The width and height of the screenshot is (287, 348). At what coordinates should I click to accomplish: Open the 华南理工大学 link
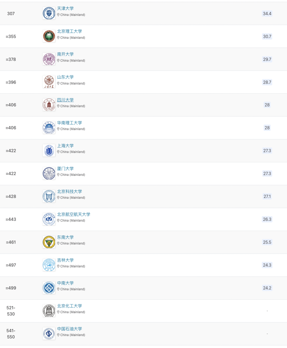(70, 123)
